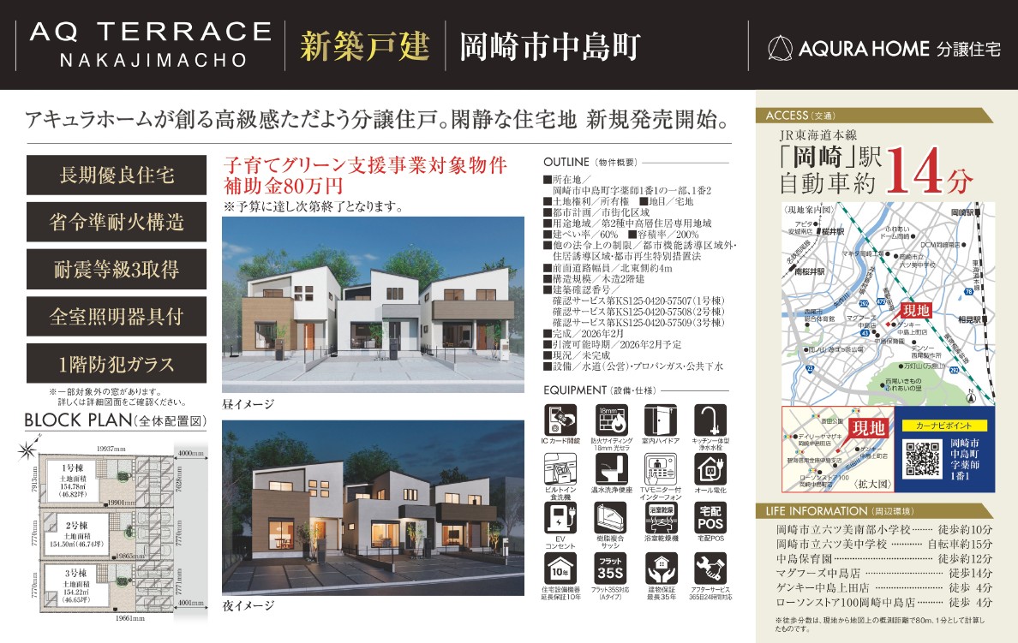Select the フラット35S icon
The width and height of the screenshot is (1018, 643).
click(x=609, y=567)
